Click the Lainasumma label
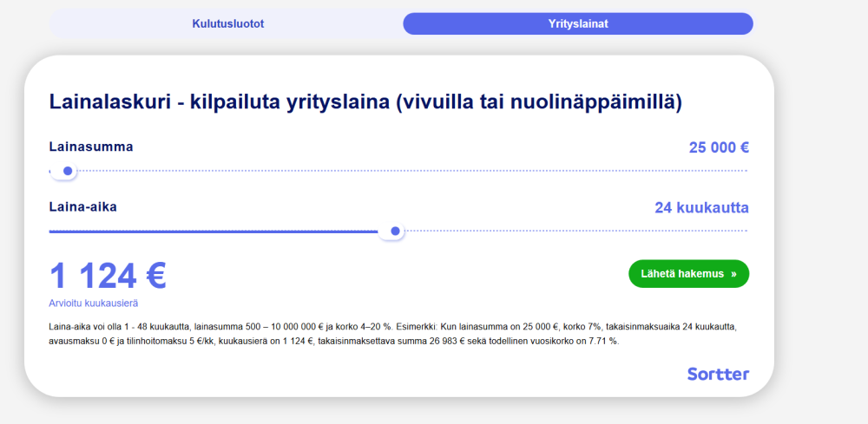Screen dimensions: 868x424 [91, 147]
